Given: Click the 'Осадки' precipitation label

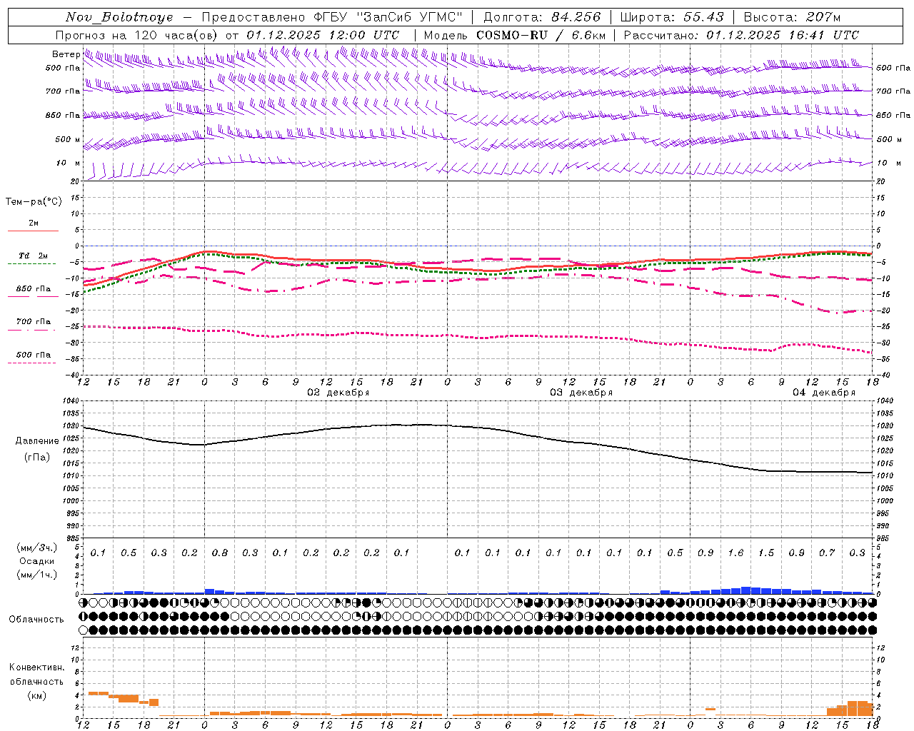Looking at the screenshot, I should [x=37, y=561].
